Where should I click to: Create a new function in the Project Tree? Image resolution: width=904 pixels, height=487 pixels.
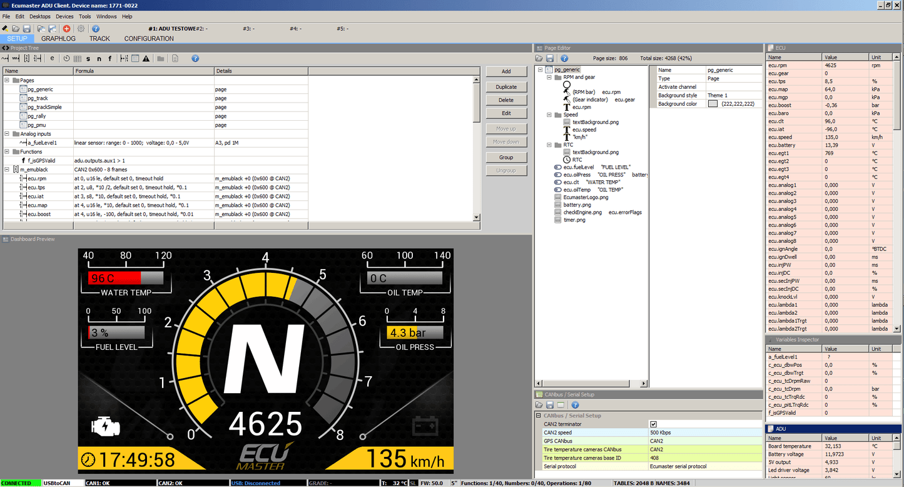110,58
